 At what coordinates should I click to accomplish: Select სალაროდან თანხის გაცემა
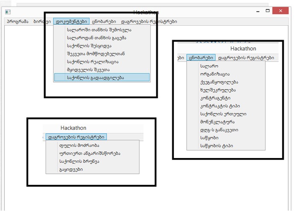(102, 38)
